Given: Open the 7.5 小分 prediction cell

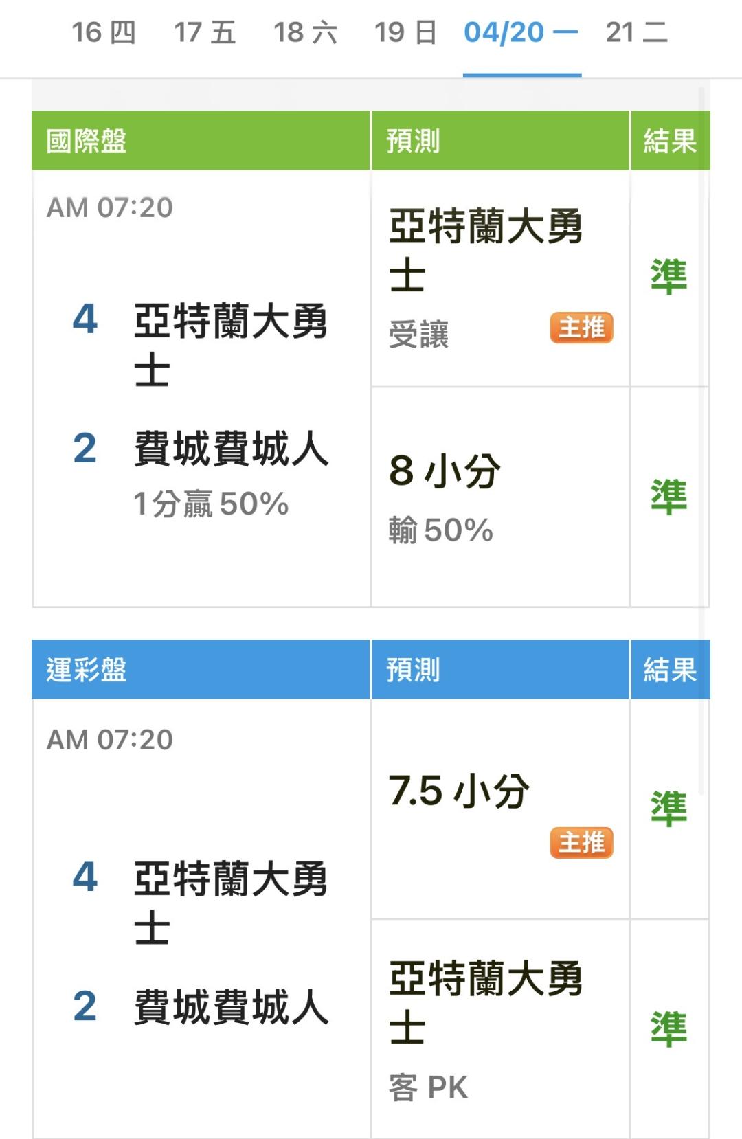Looking at the screenshot, I should pyautogui.click(x=459, y=790).
